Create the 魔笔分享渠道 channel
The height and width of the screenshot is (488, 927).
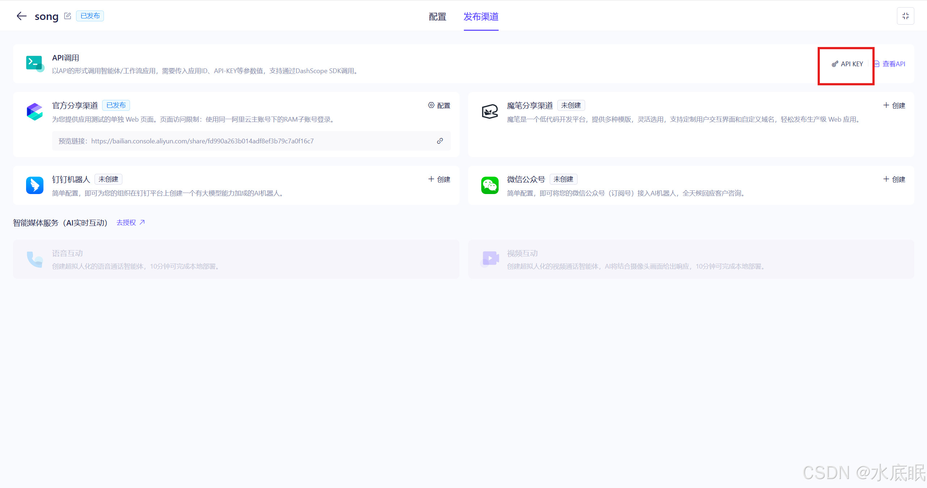[x=894, y=105]
